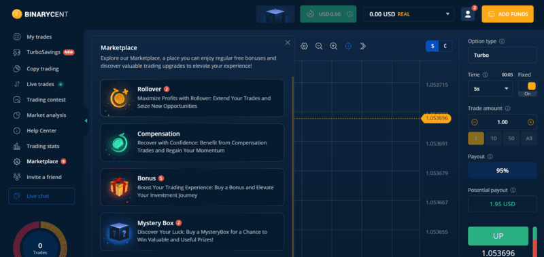Click the Option type info icon
The width and height of the screenshot is (544, 257).
502,41
